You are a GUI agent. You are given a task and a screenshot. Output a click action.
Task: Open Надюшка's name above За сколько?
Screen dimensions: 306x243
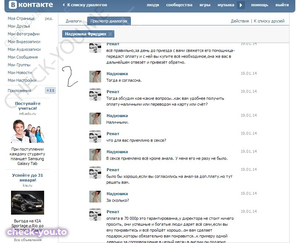117,194
